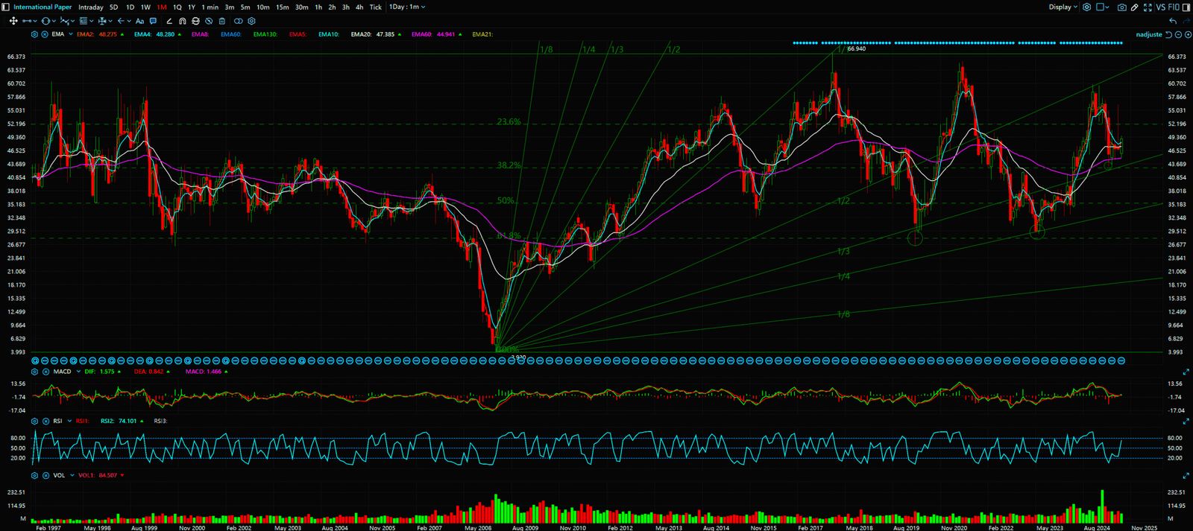Image resolution: width=1193 pixels, height=531 pixels.
Task: Add a comment bubble annotation
Action: click(153, 22)
